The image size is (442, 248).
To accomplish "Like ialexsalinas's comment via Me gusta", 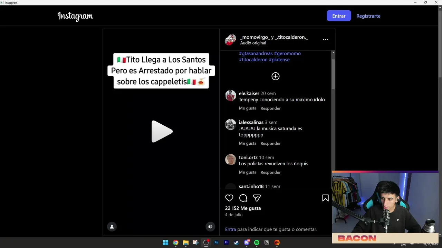I will [x=248, y=143].
